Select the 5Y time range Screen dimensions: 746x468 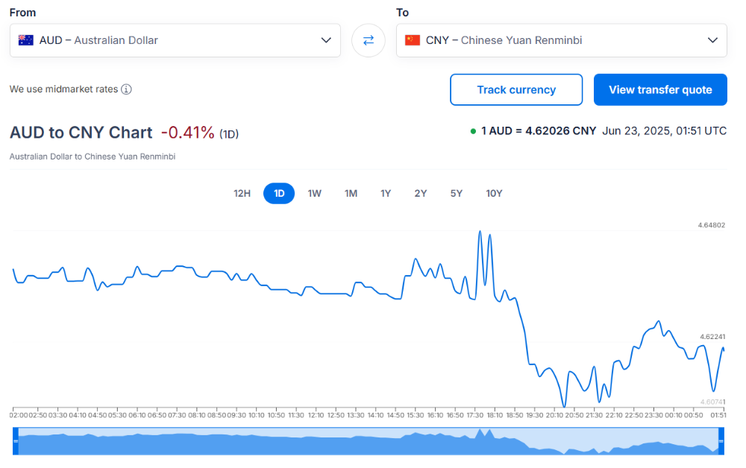click(457, 193)
